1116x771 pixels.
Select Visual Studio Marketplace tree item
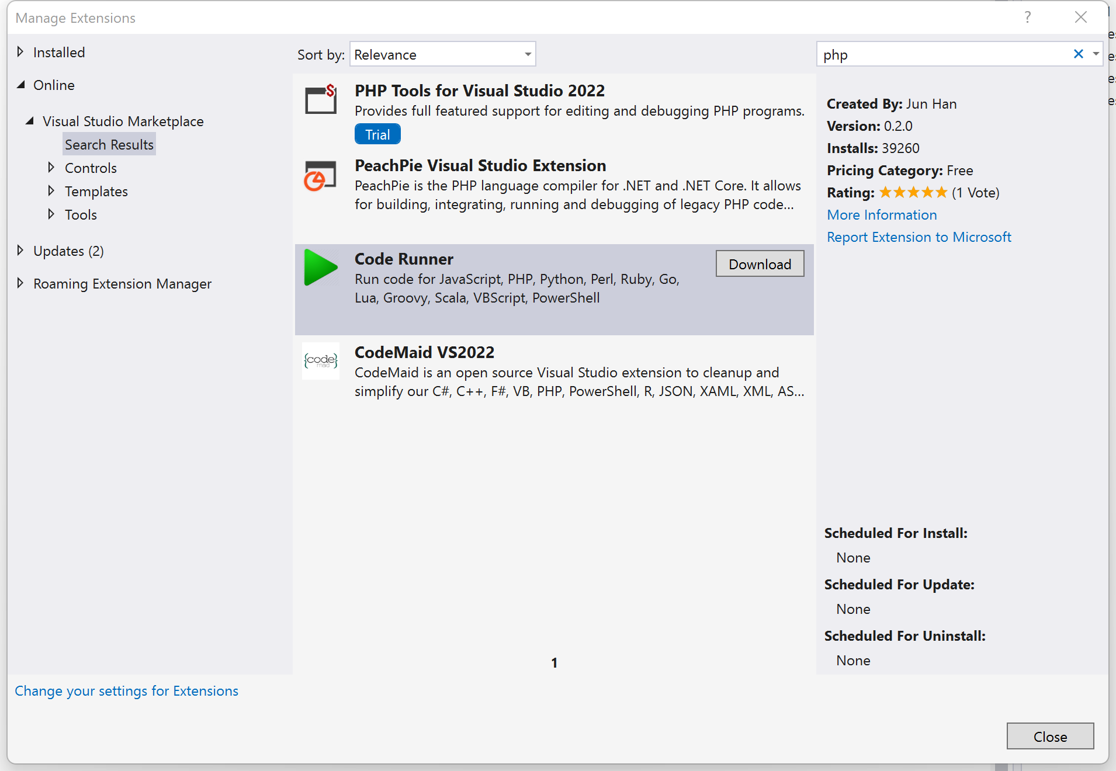point(123,121)
